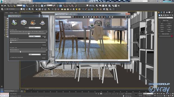This screenshot has height=97, width=174.
Task: Select the Cameras category icon
Action: [166, 15]
